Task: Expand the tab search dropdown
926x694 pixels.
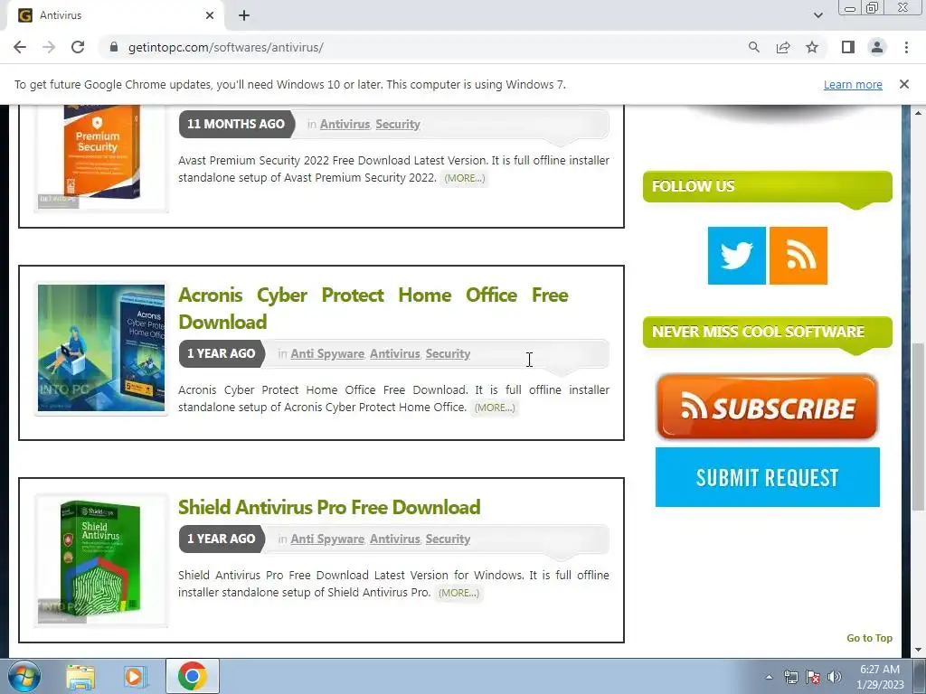Action: click(x=817, y=15)
